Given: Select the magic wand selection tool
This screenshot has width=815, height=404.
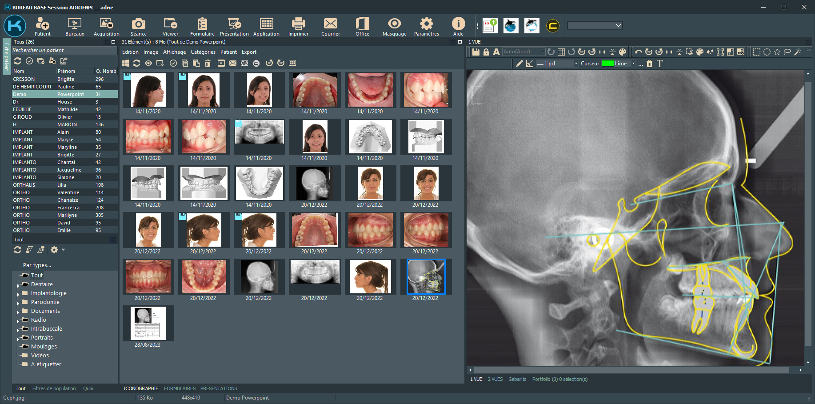Looking at the screenshot, I should tap(798, 52).
